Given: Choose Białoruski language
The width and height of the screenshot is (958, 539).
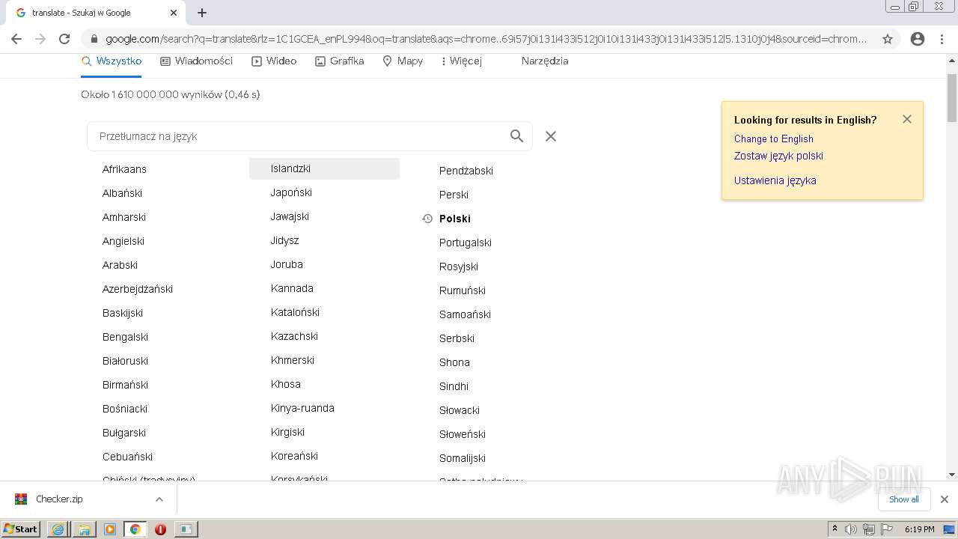Looking at the screenshot, I should (x=125, y=361).
